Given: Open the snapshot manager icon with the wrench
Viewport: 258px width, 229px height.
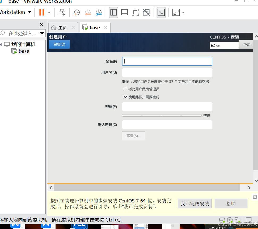Looking at the screenshot, I should pos(99,12).
